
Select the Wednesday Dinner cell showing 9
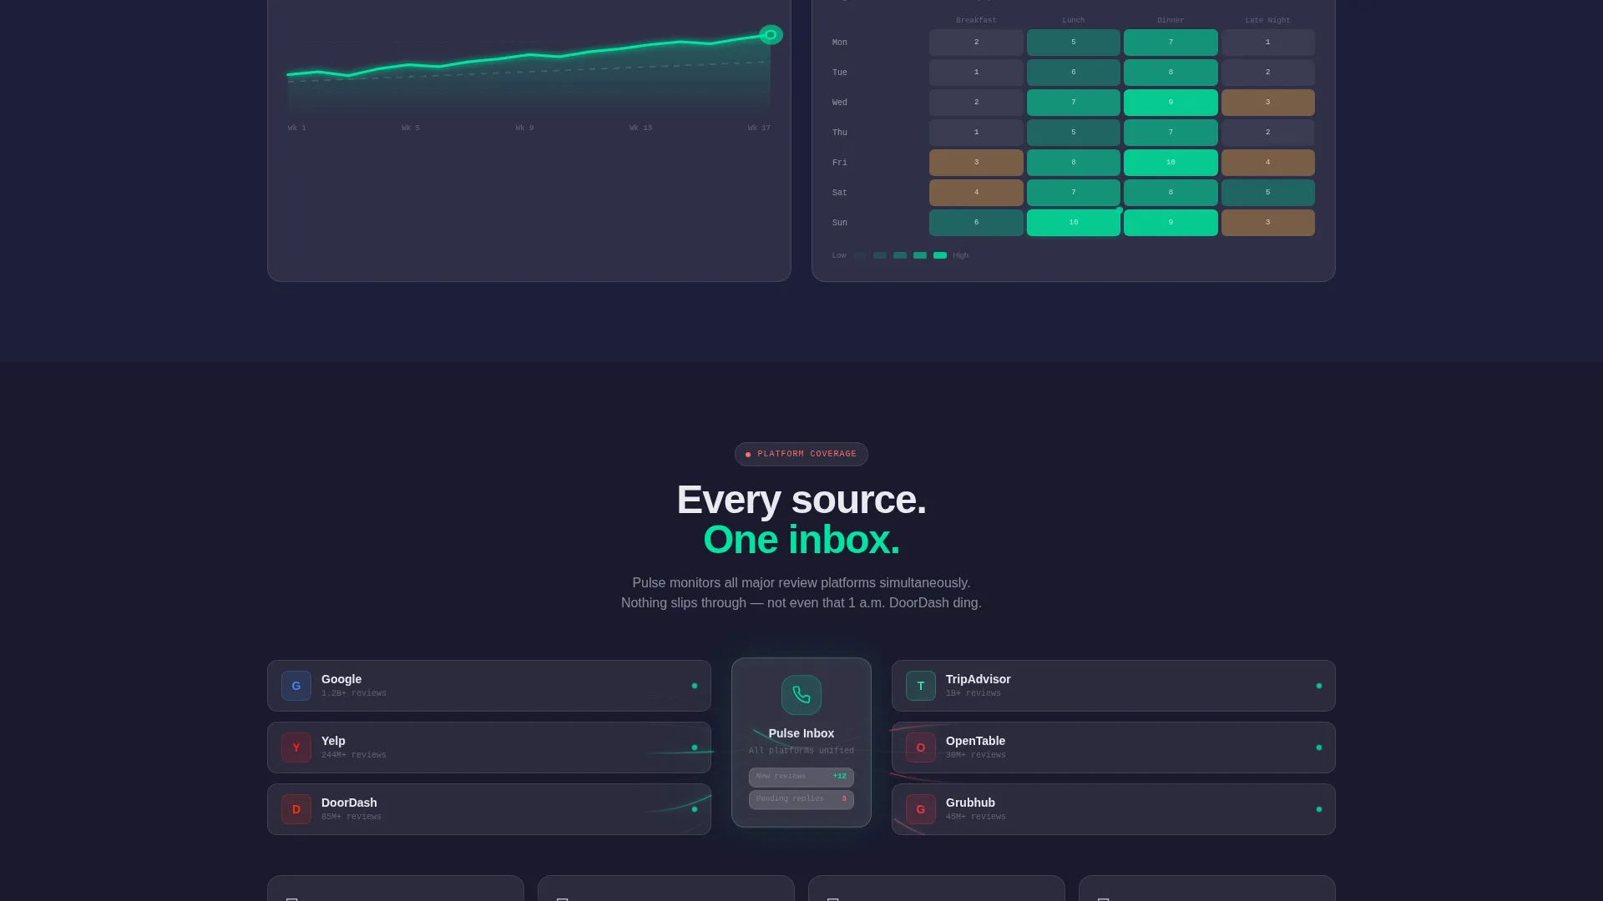point(1171,103)
